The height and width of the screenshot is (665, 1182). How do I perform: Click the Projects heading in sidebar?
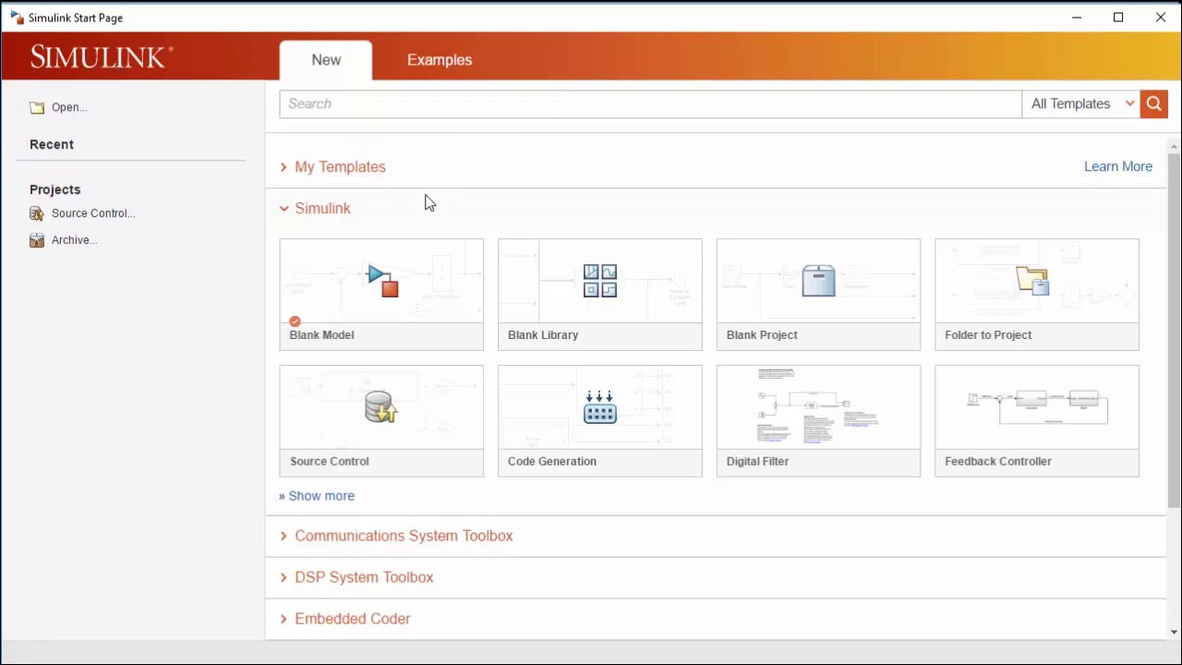click(x=55, y=189)
